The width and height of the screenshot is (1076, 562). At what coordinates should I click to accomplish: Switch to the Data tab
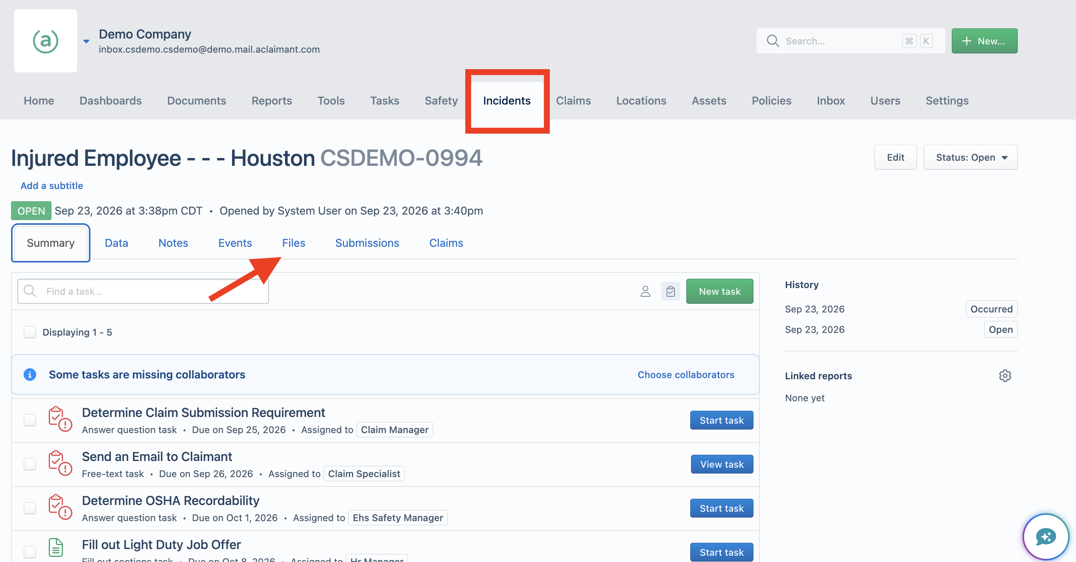coord(116,243)
